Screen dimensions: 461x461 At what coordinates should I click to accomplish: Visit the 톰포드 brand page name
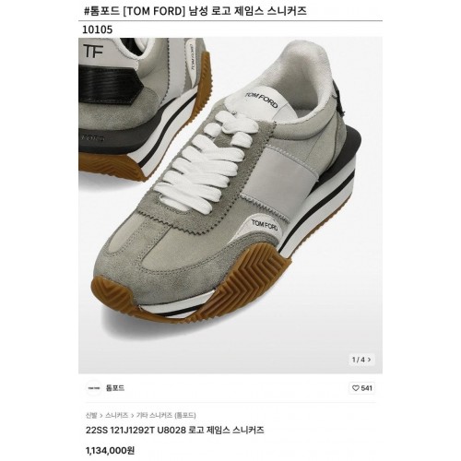coord(115,388)
